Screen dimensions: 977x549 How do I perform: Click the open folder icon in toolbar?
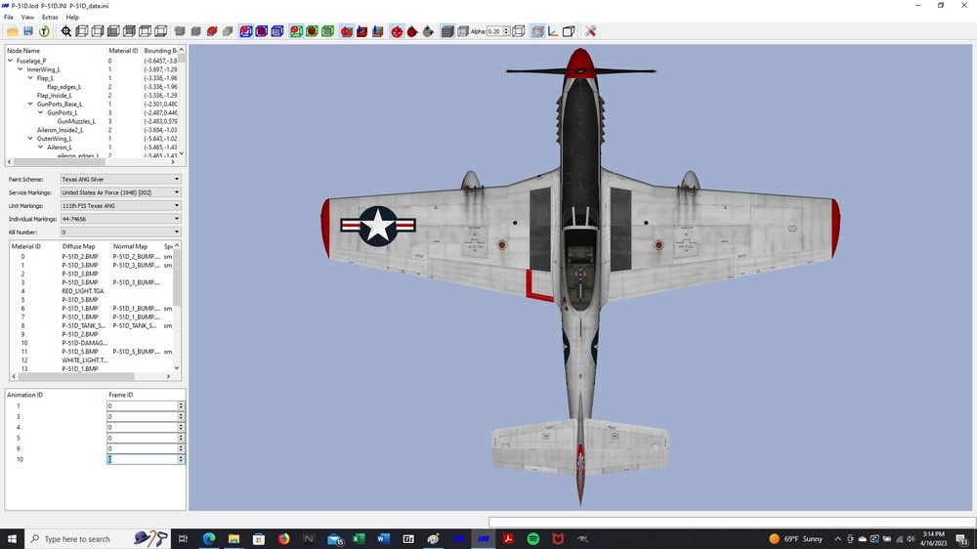(x=12, y=31)
